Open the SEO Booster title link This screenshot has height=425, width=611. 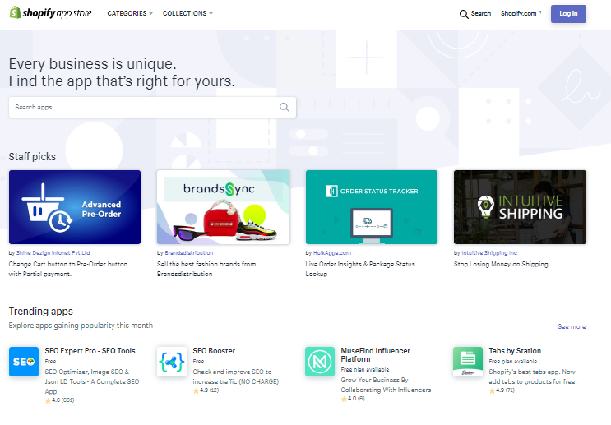(214, 351)
